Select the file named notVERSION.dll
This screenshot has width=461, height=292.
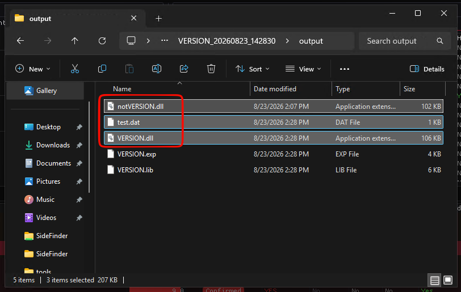(x=141, y=107)
